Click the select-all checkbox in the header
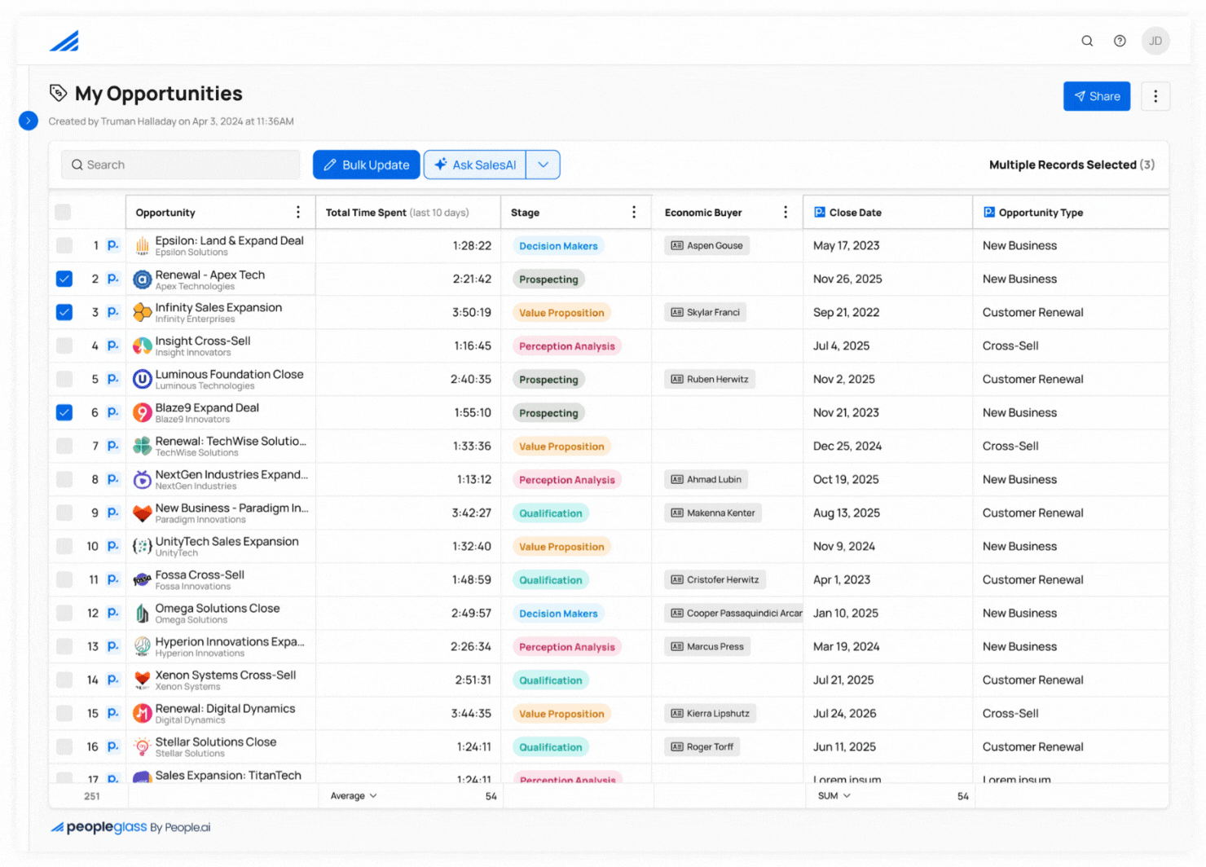This screenshot has width=1206, height=867. [x=63, y=211]
